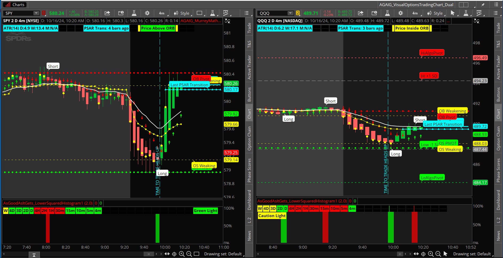This screenshot has height=258, width=503.
Task: Open SPY Drawing set Default menu
Action: 223,254
